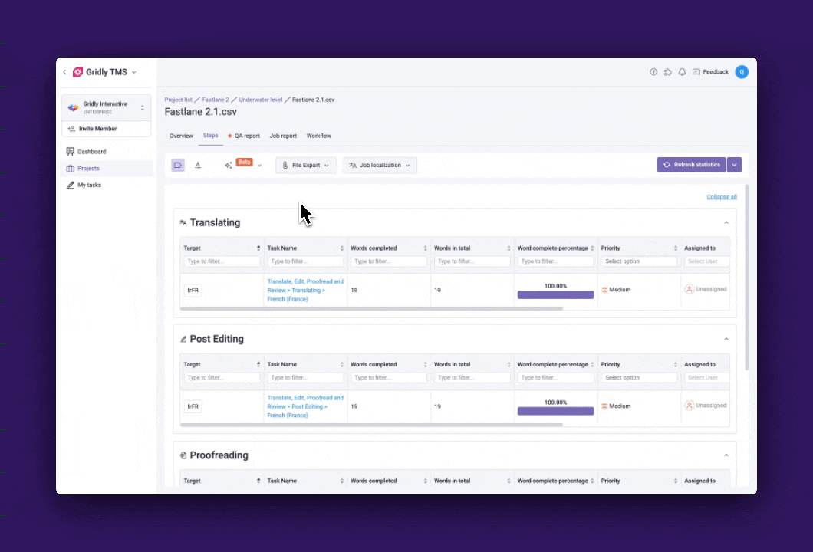Open the Workflow tab
813x552 pixels.
[318, 136]
